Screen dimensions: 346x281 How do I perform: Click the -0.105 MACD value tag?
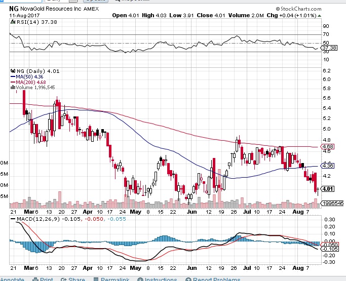click(329, 249)
